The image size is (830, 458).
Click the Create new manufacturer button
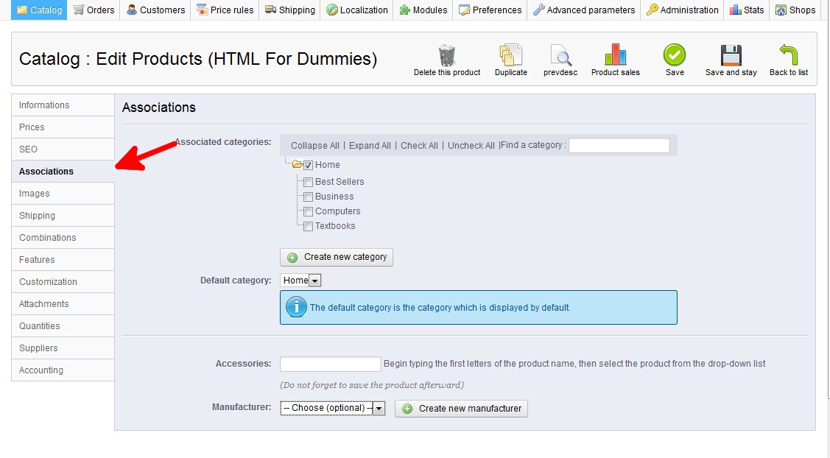click(461, 409)
